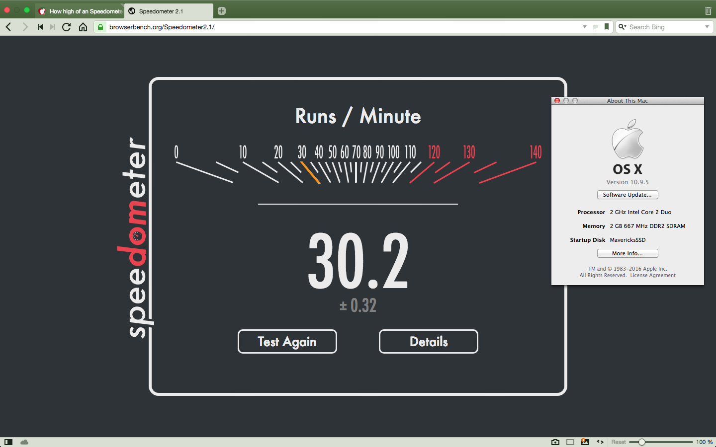The width and height of the screenshot is (716, 447).
Task: Click the cloud sync icon in status bar
Action: (24, 442)
